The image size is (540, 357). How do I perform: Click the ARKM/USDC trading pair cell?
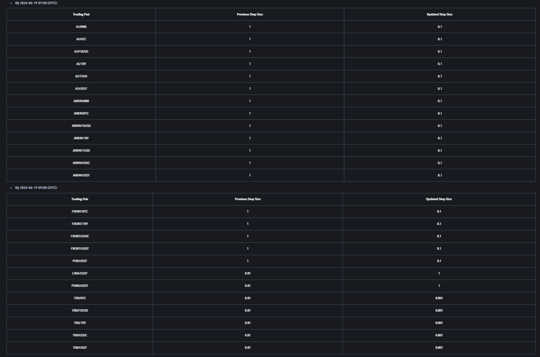point(81,163)
